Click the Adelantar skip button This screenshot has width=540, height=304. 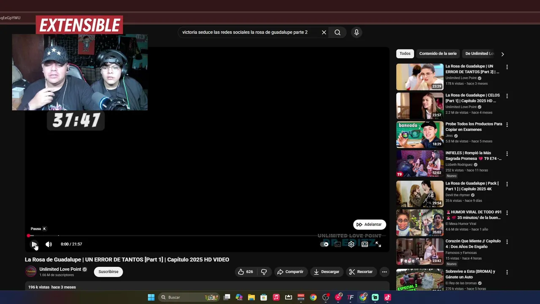369,224
